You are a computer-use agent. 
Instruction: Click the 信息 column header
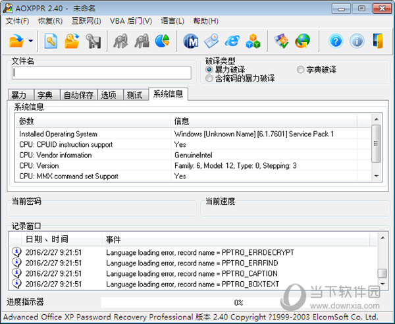(263, 121)
